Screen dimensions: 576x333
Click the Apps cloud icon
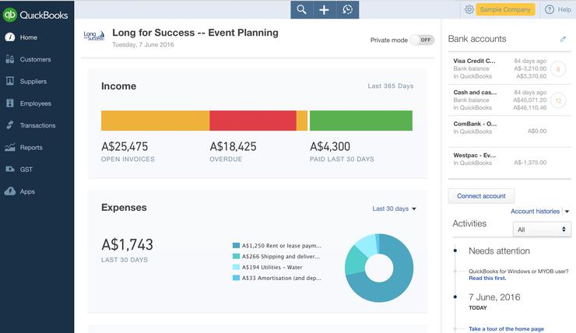coord(10,191)
